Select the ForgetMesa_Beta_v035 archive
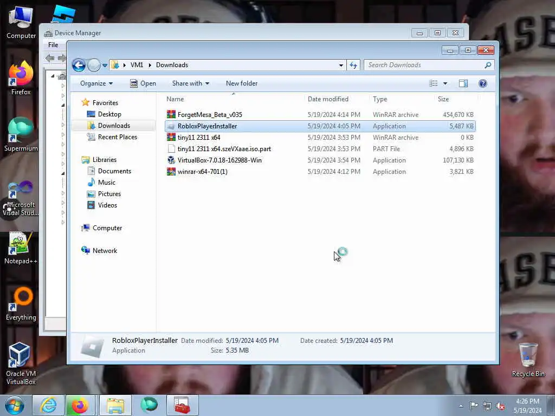555x416 pixels. pos(320,115)
